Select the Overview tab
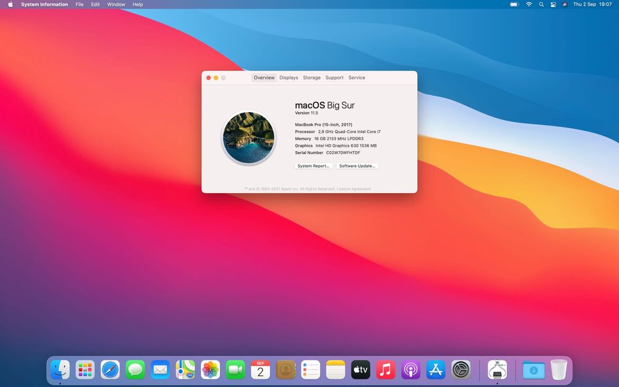 [264, 78]
